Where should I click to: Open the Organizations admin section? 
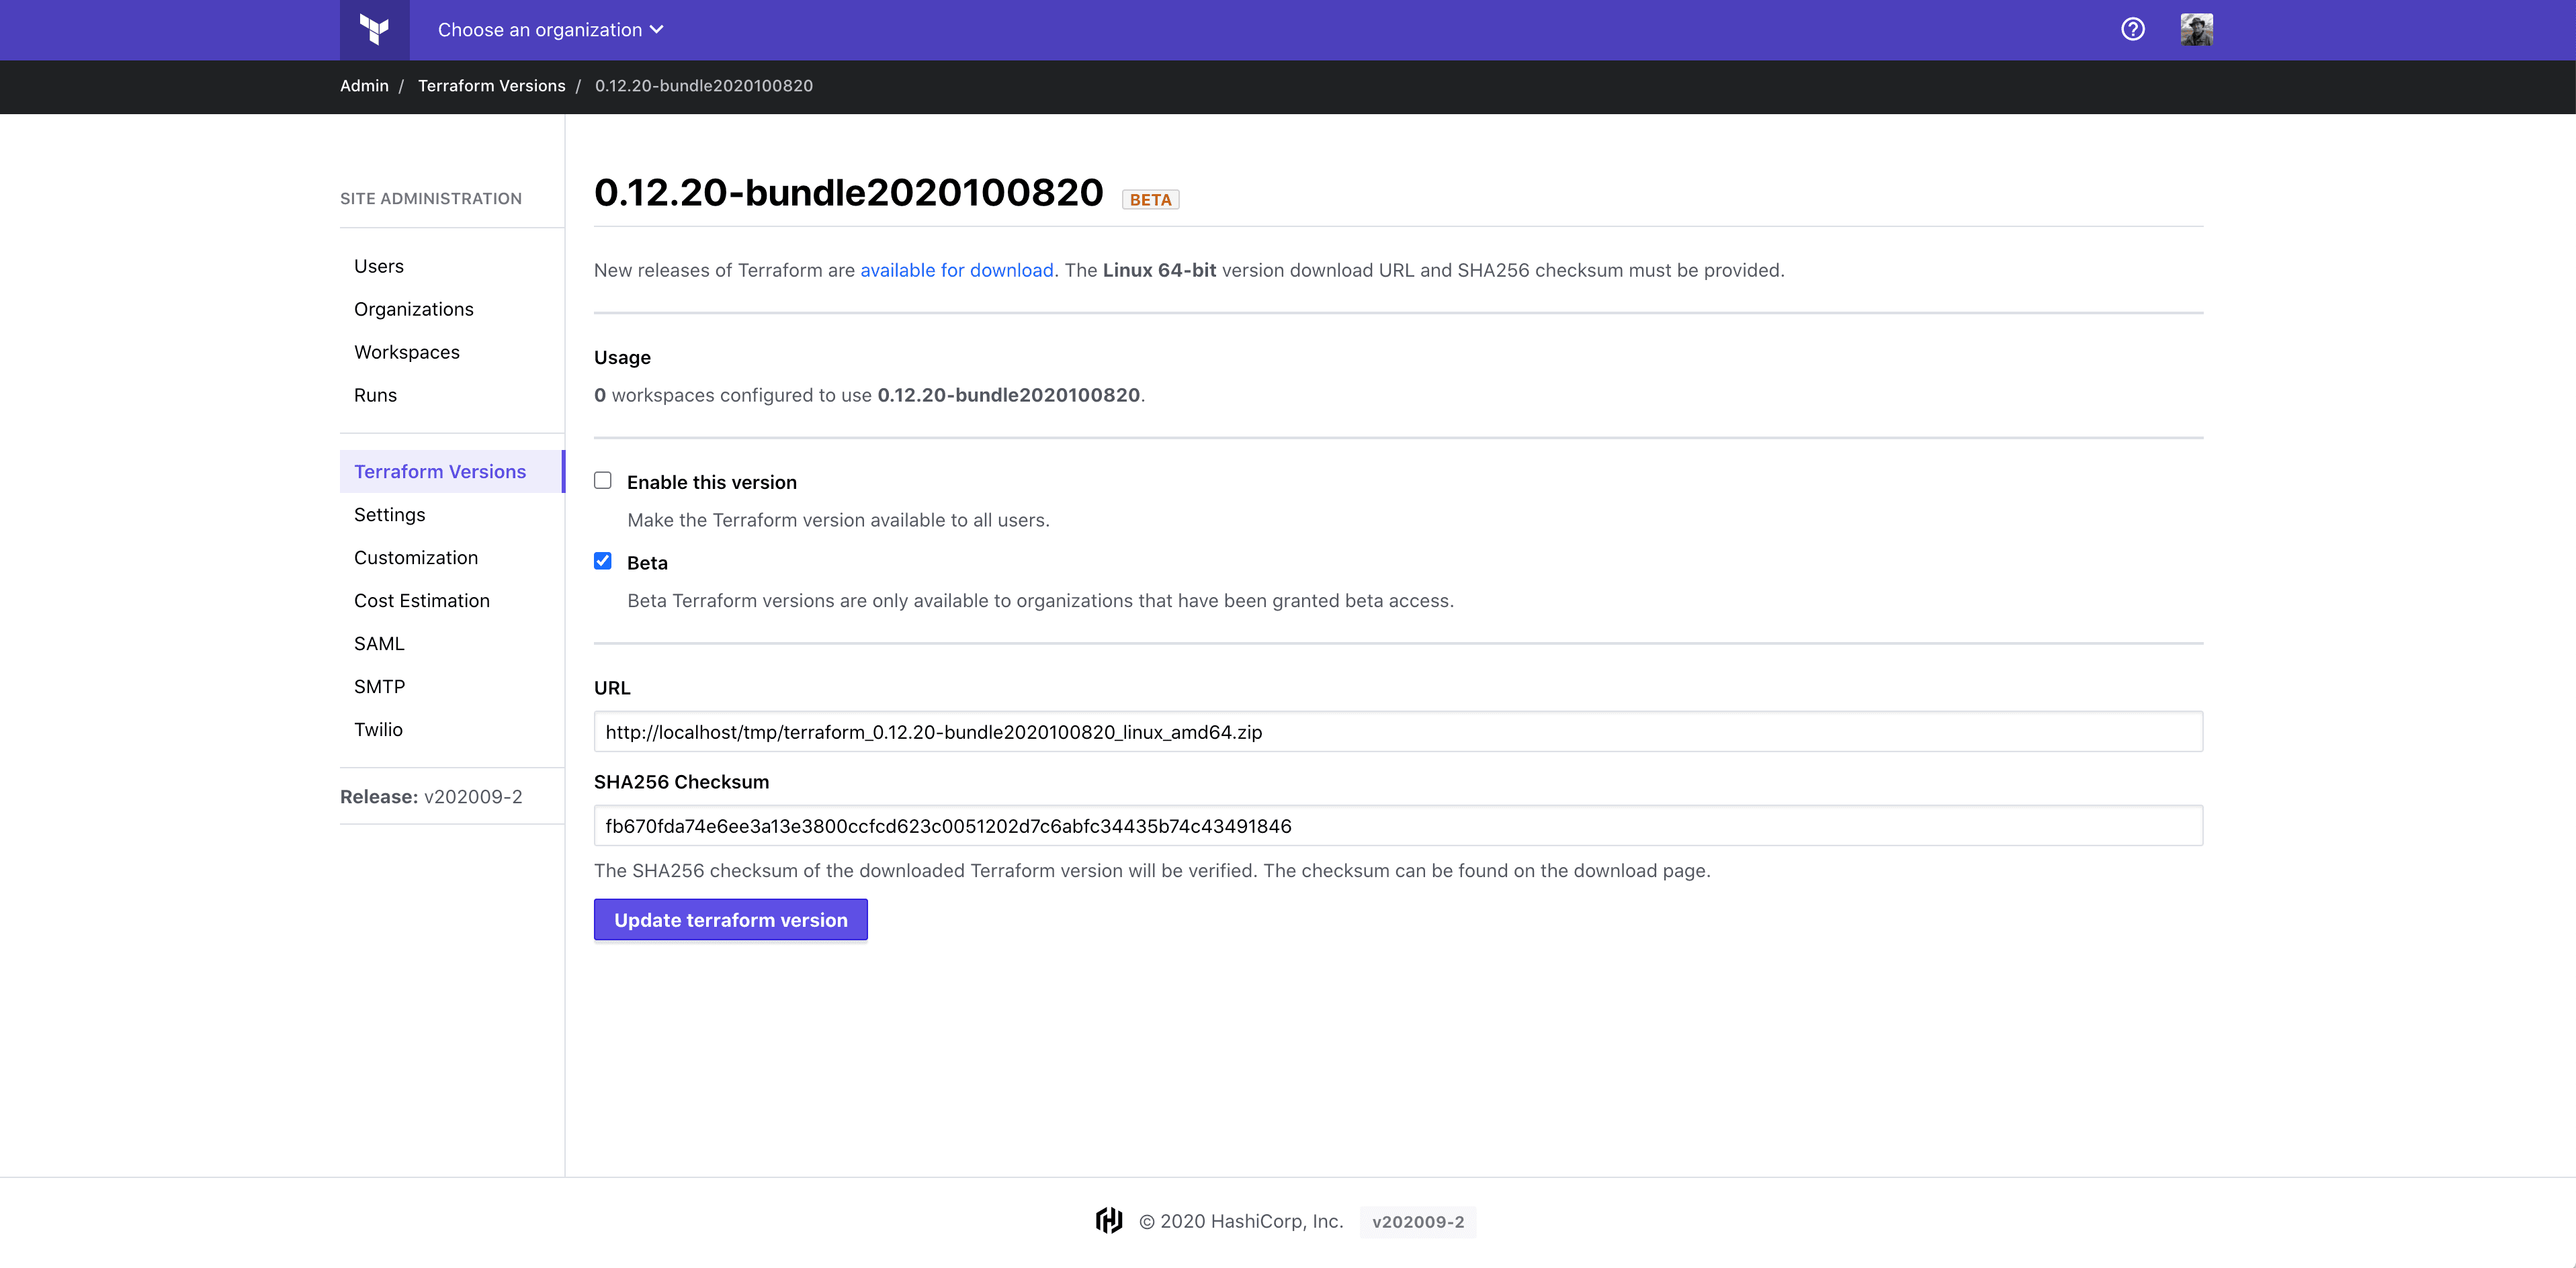click(413, 309)
